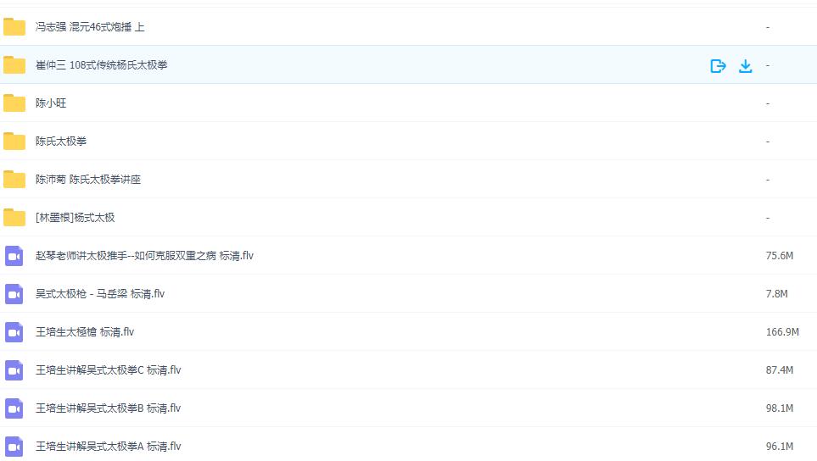The image size is (817, 461).
Task: Open the [林墨根]杨式太极 folder name
Action: pyautogui.click(x=75, y=218)
